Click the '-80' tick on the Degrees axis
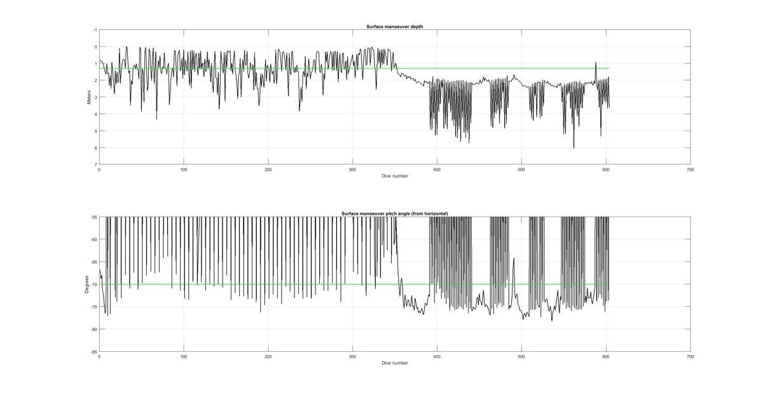 coord(93,329)
